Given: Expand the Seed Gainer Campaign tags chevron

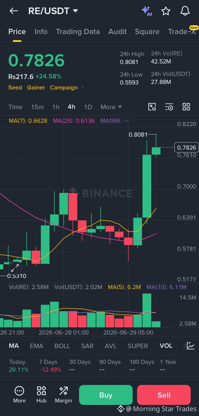Looking at the screenshot, I should [82, 88].
